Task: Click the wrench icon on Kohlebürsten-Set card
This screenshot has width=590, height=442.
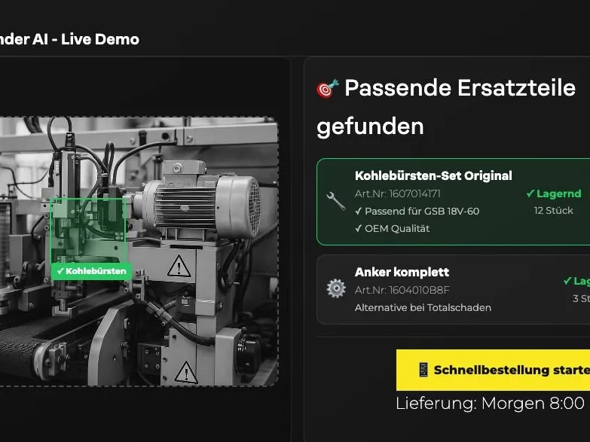Action: point(335,201)
